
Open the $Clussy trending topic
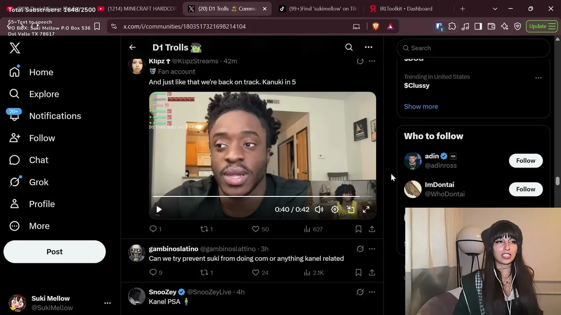pos(417,85)
